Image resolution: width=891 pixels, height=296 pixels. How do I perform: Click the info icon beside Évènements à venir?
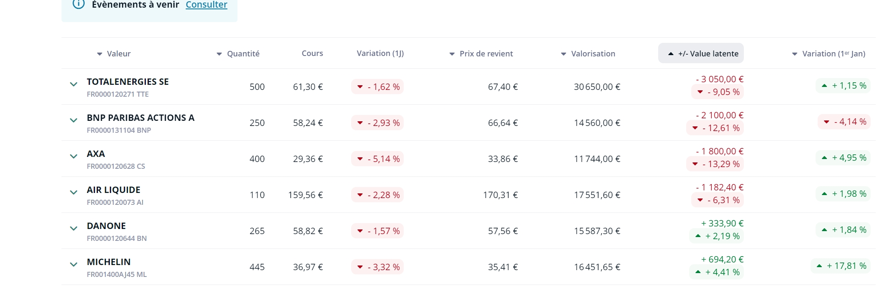[x=78, y=4]
